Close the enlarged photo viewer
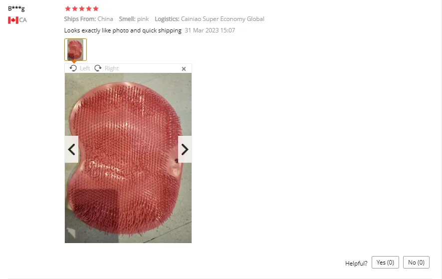The image size is (442, 279). point(184,69)
